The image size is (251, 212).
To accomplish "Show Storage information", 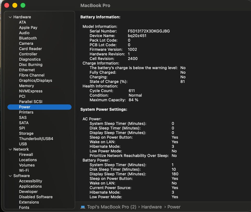I will [26, 133].
